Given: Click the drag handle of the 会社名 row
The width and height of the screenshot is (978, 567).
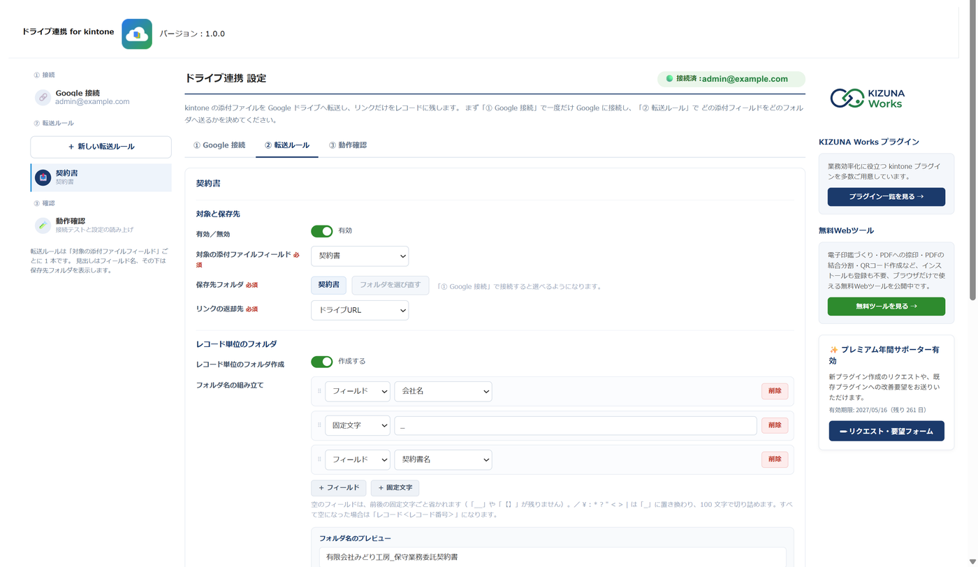Looking at the screenshot, I should [x=319, y=391].
